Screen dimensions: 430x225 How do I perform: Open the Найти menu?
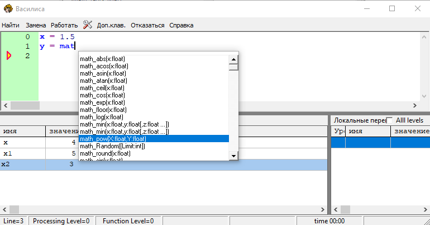point(11,25)
